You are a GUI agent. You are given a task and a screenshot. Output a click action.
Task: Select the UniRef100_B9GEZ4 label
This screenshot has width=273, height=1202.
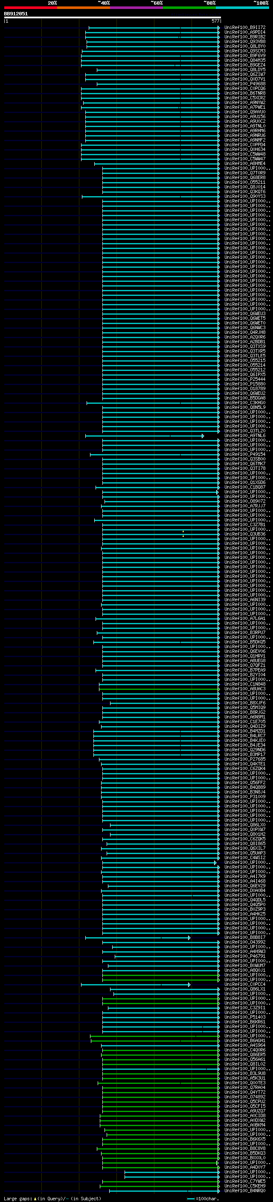pos(244,65)
